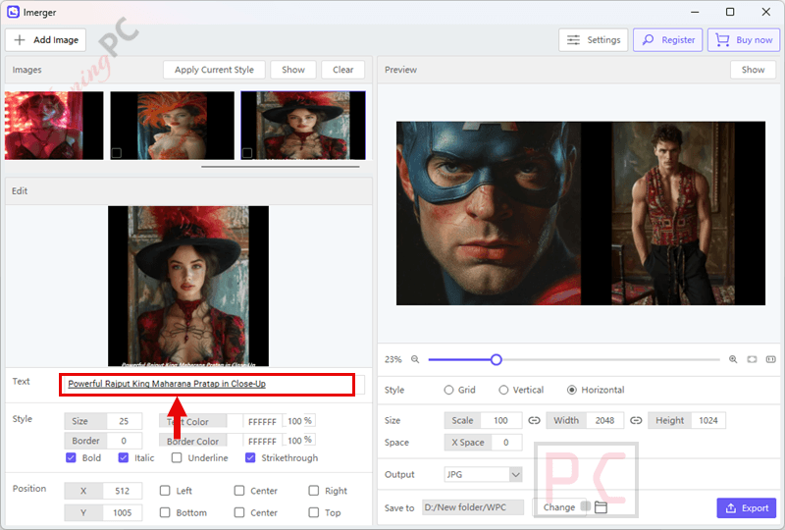Click the Width value field
The image size is (785, 530).
604,421
